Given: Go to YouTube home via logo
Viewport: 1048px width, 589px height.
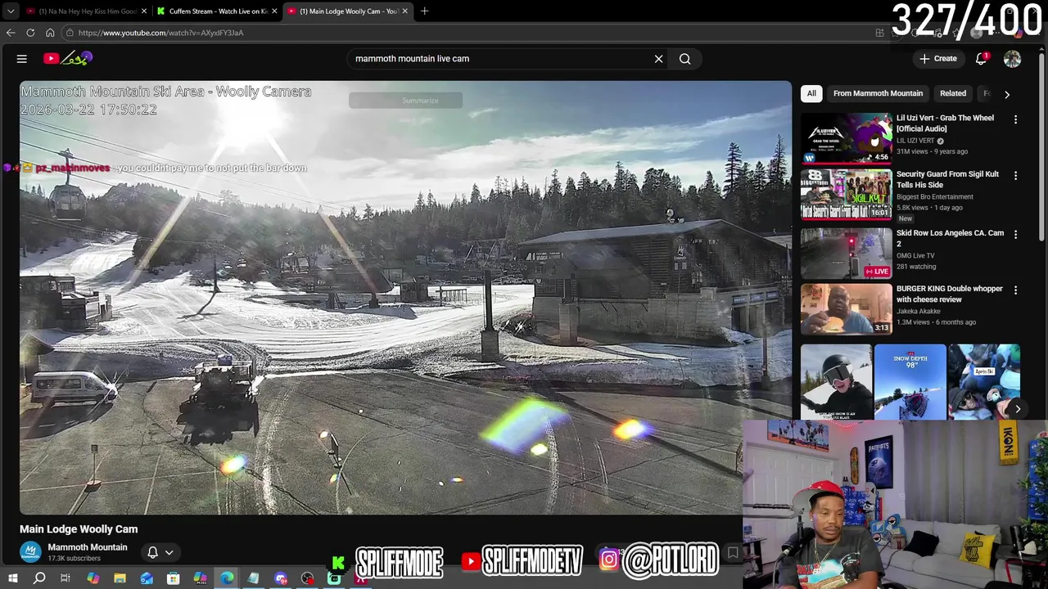Looking at the screenshot, I should (x=68, y=58).
